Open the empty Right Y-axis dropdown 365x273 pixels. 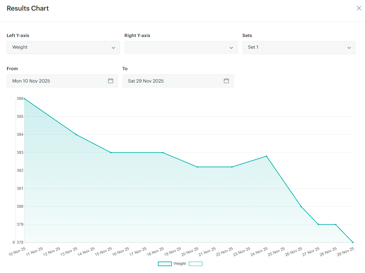point(181,47)
